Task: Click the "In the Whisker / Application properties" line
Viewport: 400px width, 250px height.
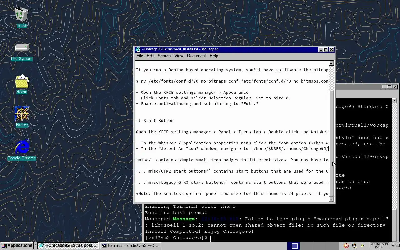Action: pyautogui.click(x=232, y=143)
